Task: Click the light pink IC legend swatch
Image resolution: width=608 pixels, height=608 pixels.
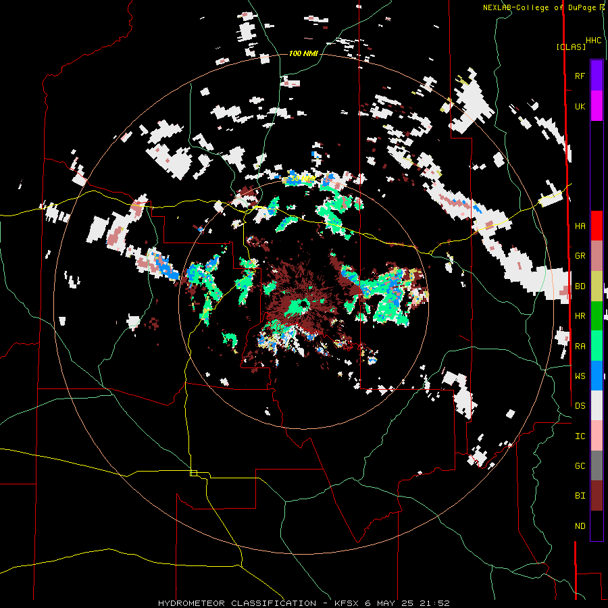Action: [x=597, y=436]
